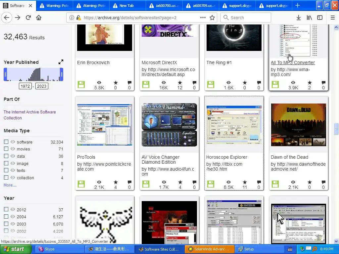Click Dawn of the Dead disk icon
This screenshot has height=254, width=339.
[275, 184]
